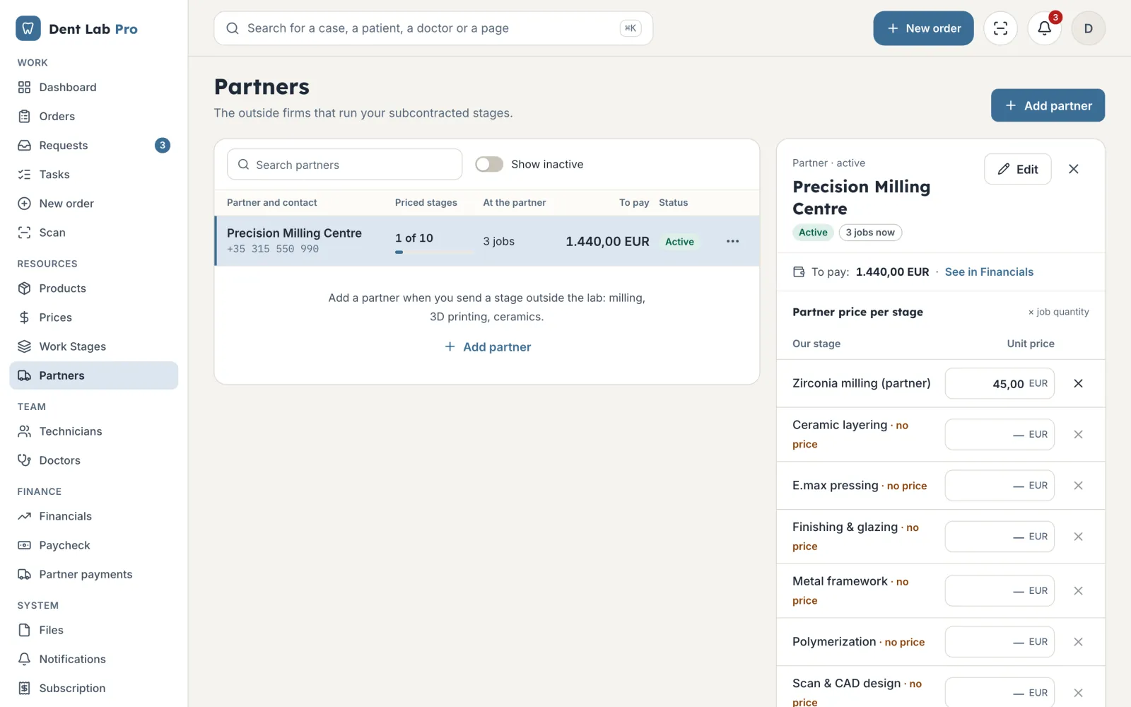The image size is (1131, 707).
Task: Follow the See in Financials link
Action: (989, 271)
